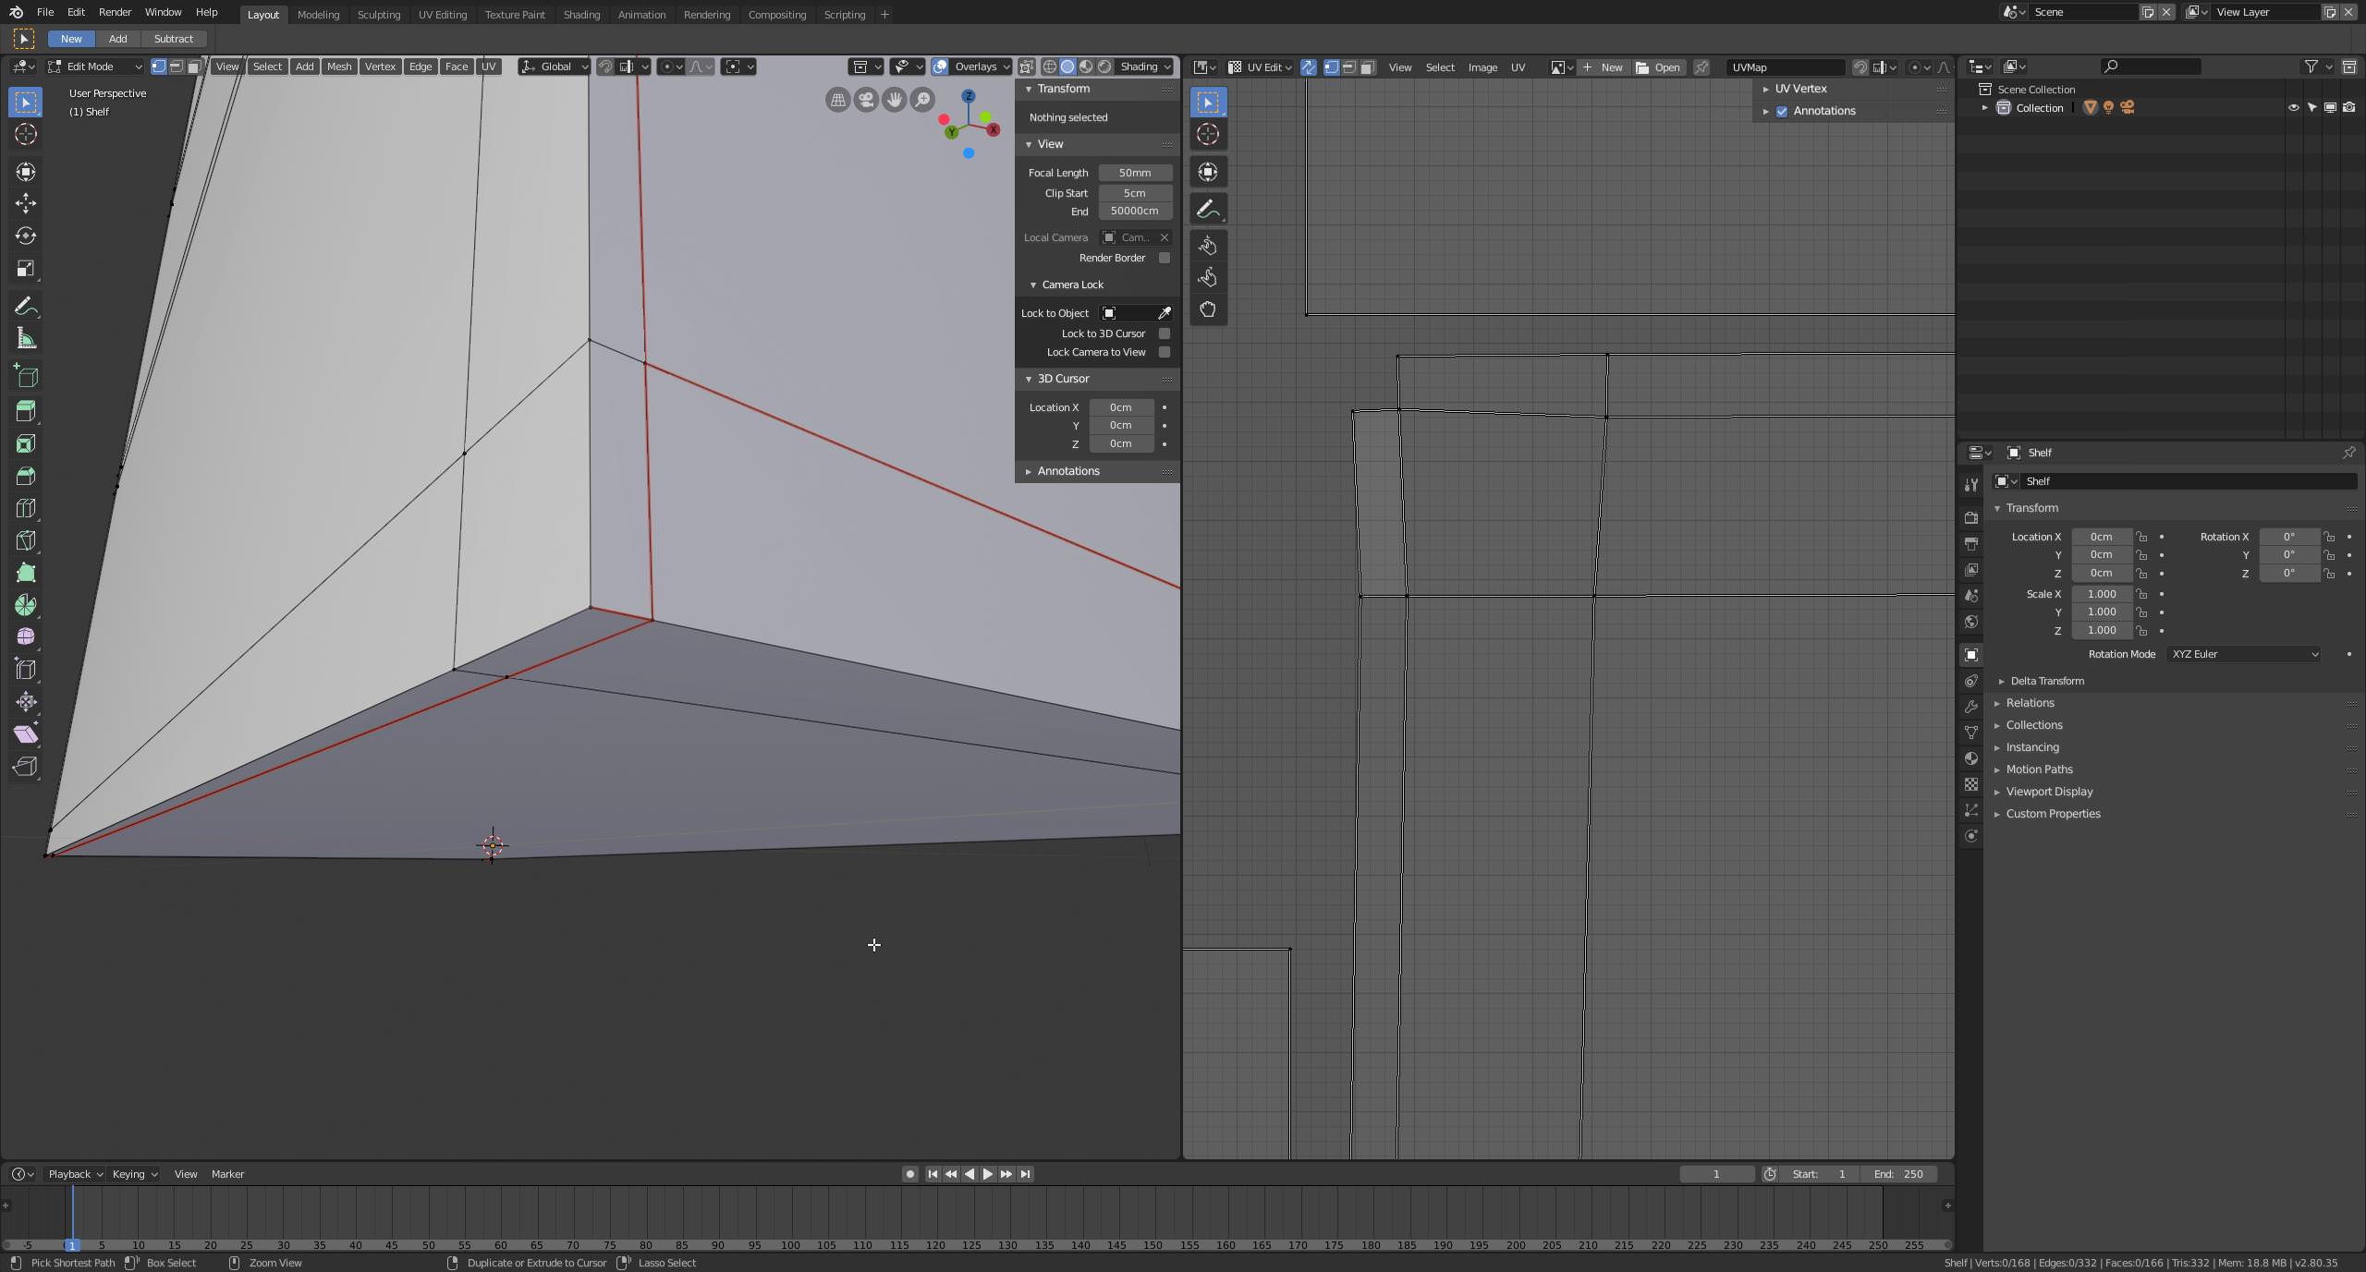
Task: Click the Focal Length 50mm field
Action: [x=1135, y=173]
